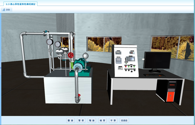Select the 缩放 zoom mode button
The width and height of the screenshot is (195, 125).
[92, 120]
